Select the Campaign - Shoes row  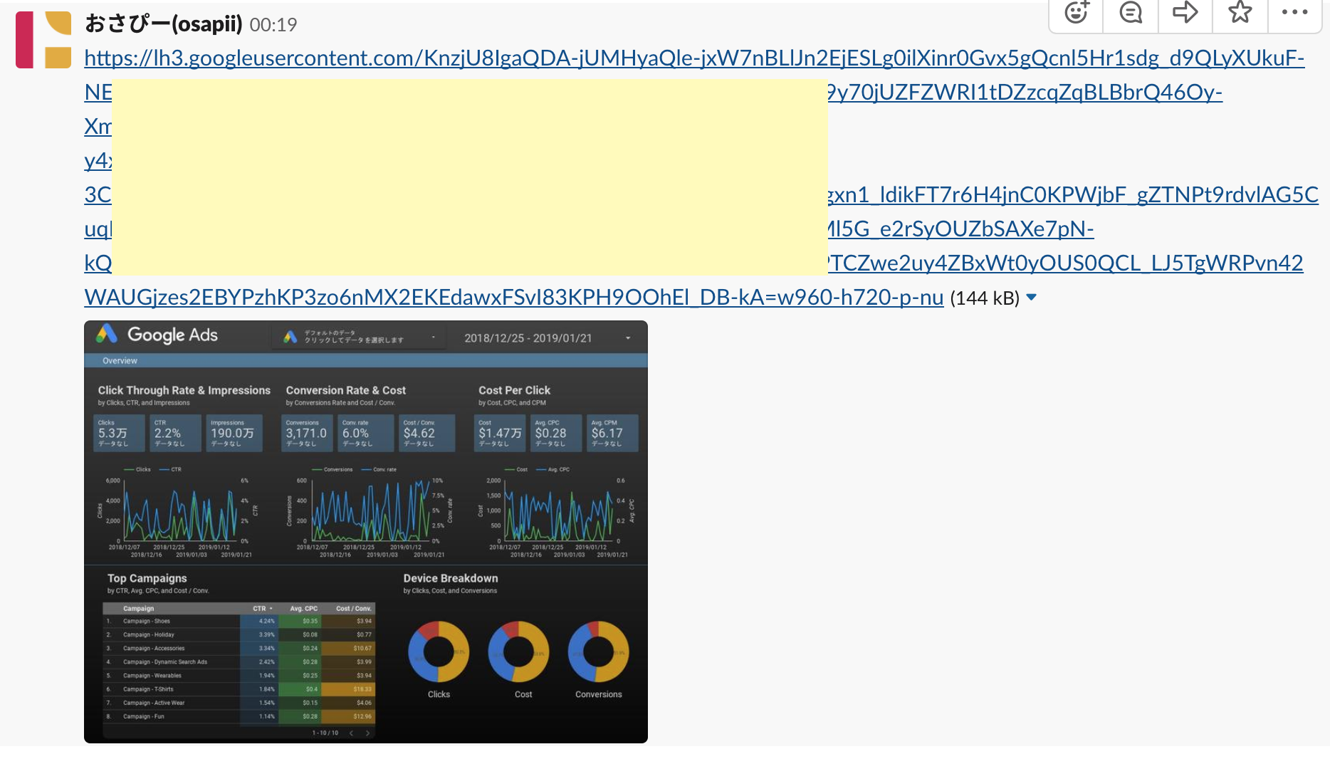coord(239,621)
